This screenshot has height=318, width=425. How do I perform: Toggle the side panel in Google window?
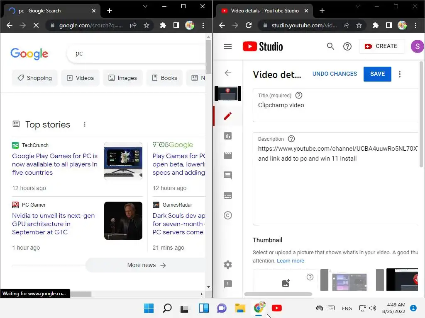176,25
